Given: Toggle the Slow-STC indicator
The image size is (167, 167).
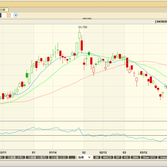Looking at the screenshot, I should click(x=149, y=157).
